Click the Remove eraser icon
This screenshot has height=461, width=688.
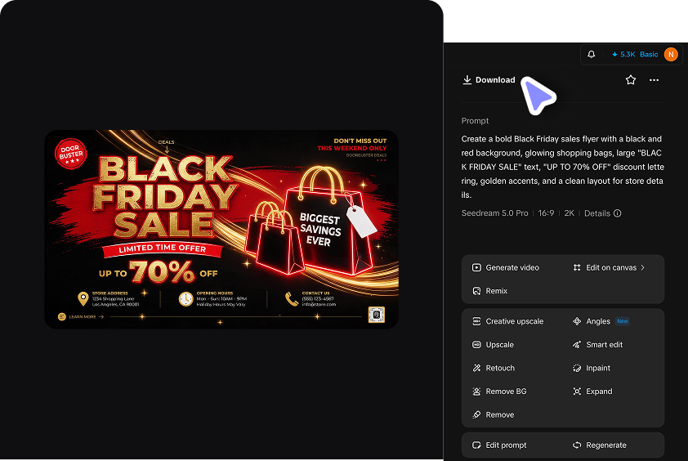pos(476,414)
